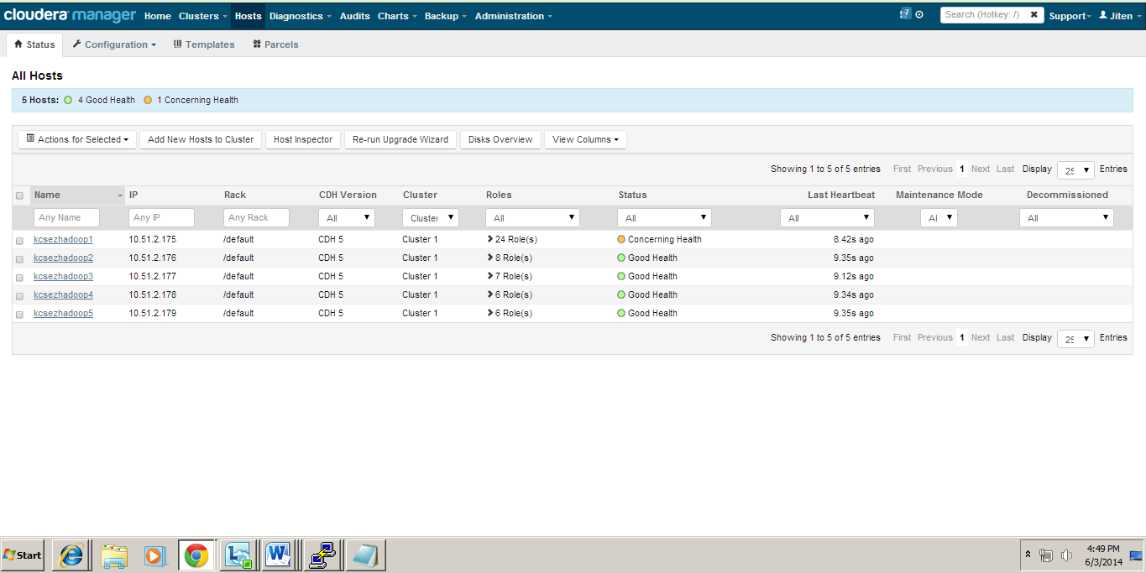Click Re-run Upgrade Wizard button

point(400,139)
